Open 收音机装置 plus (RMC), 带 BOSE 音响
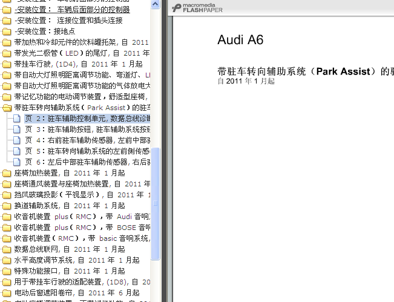Viewport: 394px width, 302px height. coord(82,228)
